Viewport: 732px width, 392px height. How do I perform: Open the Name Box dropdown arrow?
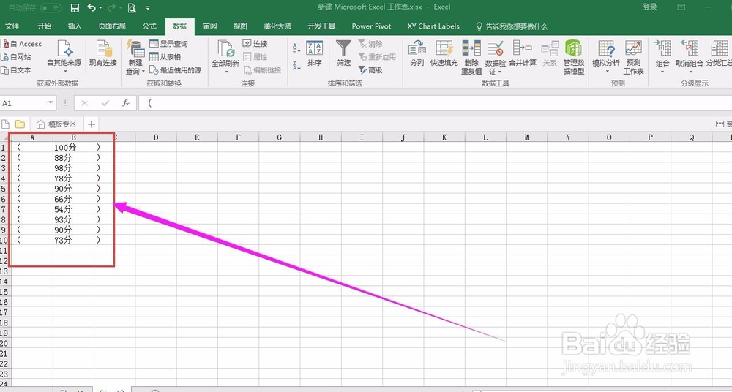51,103
